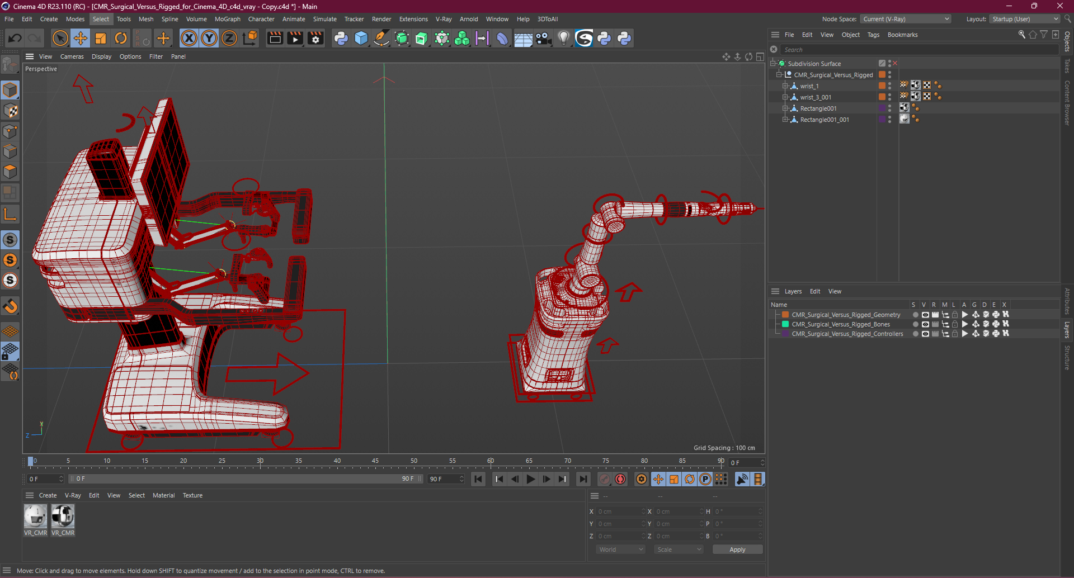Expand the Rectangle001 object node
The width and height of the screenshot is (1074, 578).
(785, 108)
